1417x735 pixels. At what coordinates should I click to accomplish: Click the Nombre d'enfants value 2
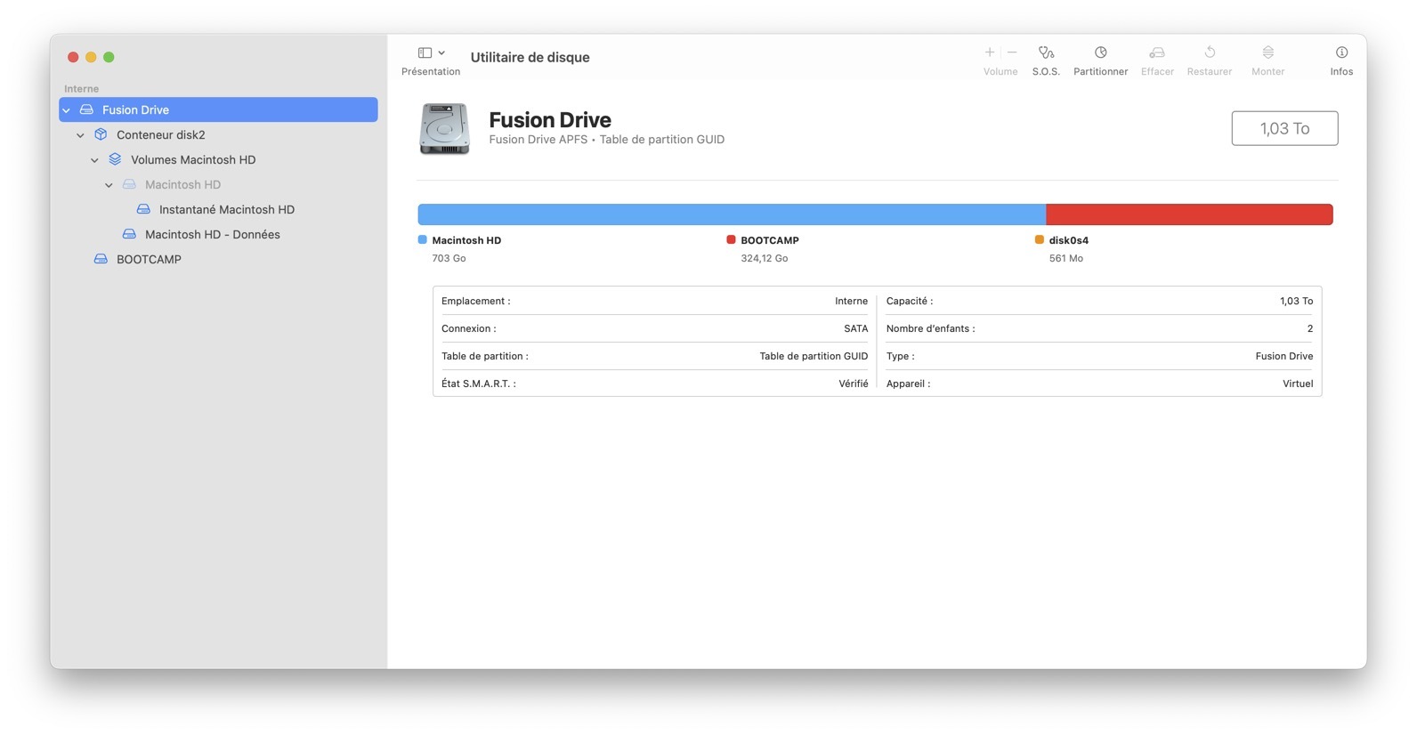pyautogui.click(x=1309, y=328)
